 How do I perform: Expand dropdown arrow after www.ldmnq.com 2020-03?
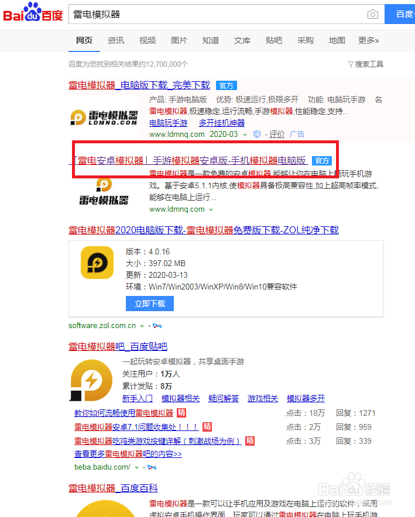[245, 135]
